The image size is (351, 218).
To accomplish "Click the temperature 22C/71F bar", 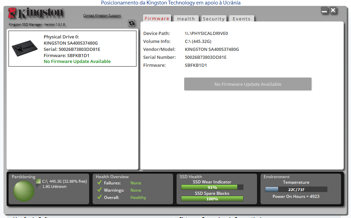I will (x=296, y=189).
